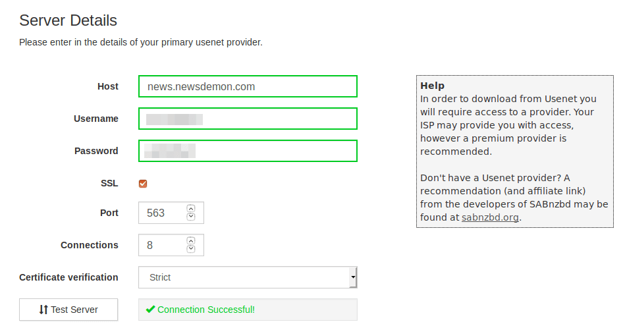Decrease Port with the down arrow
Screen dimensions: 625x328
click(x=191, y=217)
